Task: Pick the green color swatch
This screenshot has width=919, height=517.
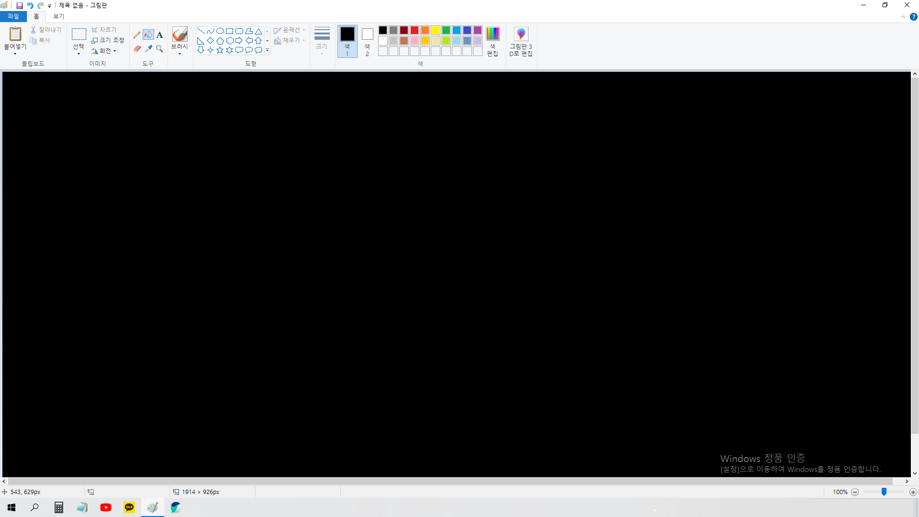Action: click(x=446, y=30)
